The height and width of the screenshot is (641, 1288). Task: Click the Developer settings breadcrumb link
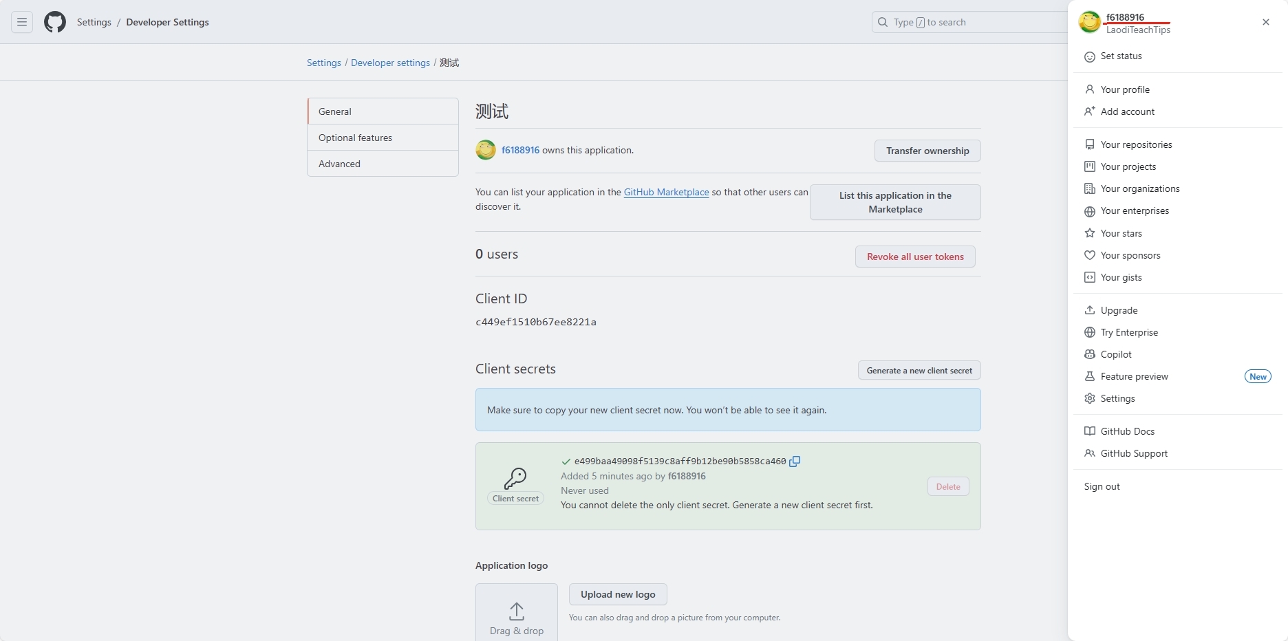(x=390, y=63)
